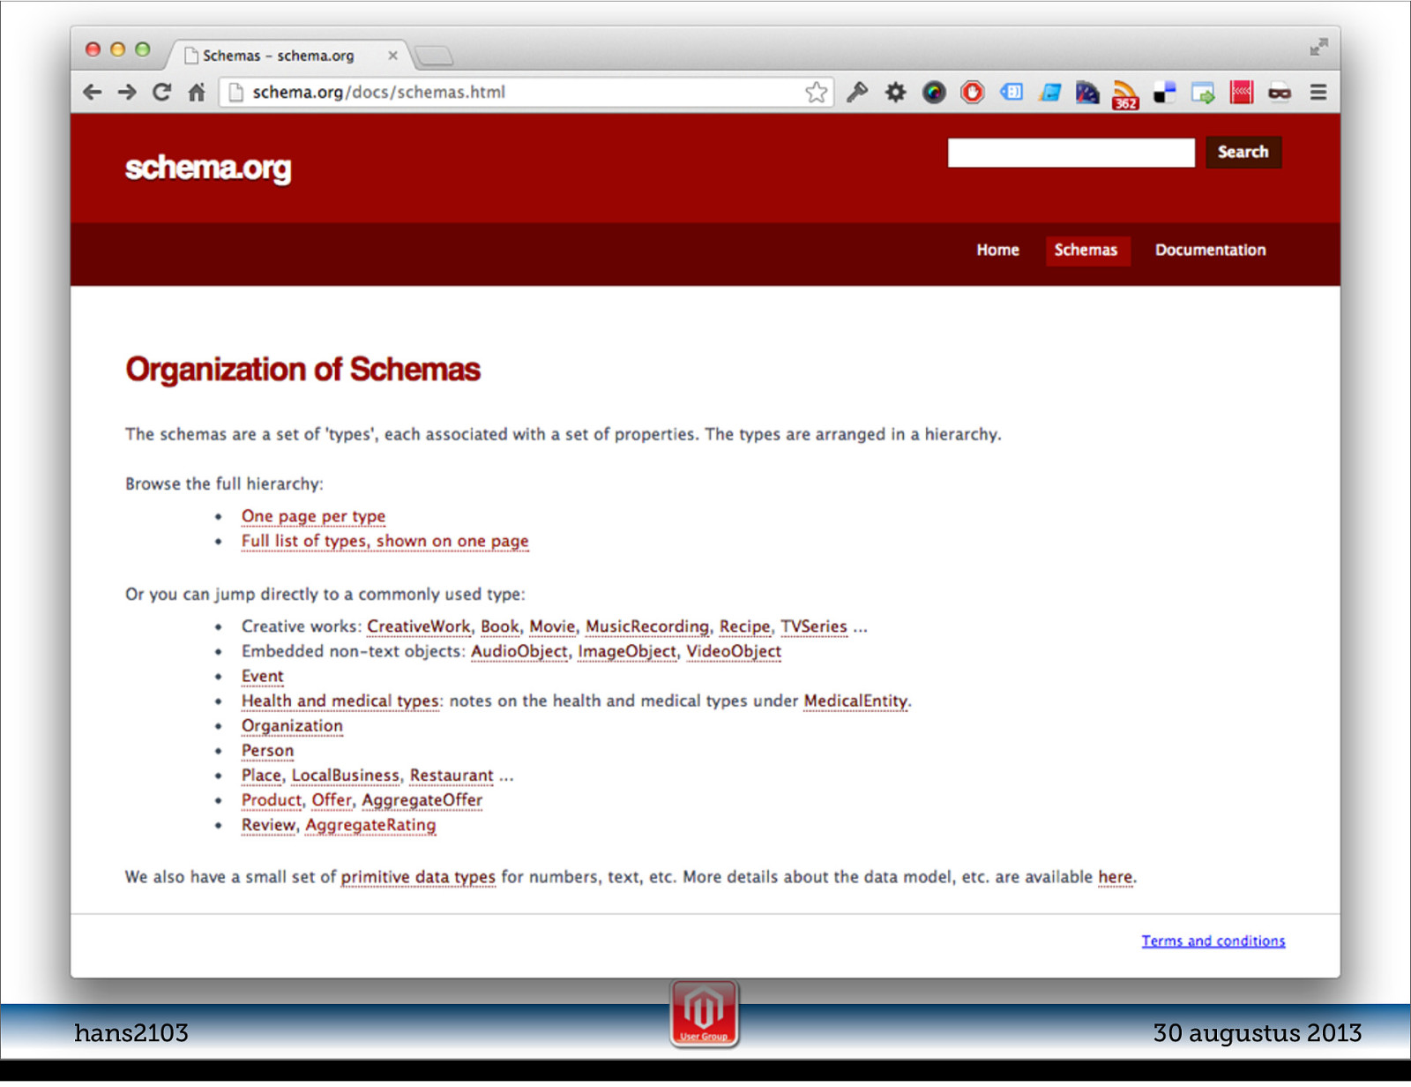Open the Chrome hamburger menu

point(1318,93)
